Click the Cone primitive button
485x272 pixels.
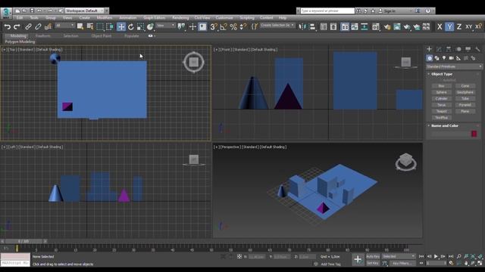pyautogui.click(x=465, y=86)
